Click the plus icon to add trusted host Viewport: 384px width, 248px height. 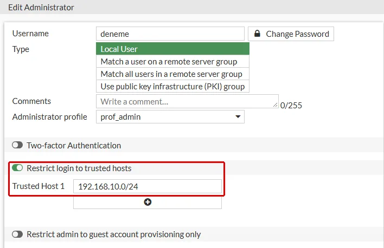[148, 202]
